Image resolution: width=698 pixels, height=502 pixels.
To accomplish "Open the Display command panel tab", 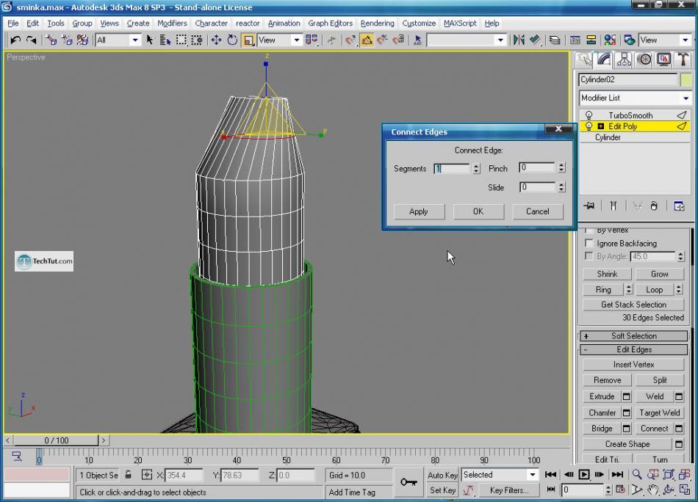I will point(663,59).
